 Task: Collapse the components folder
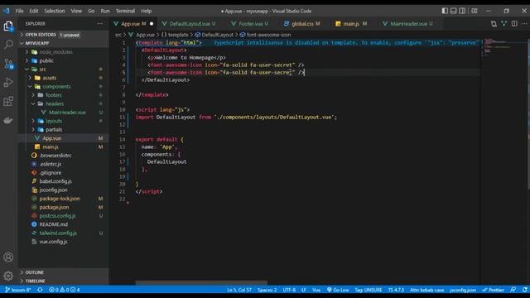coord(64,86)
